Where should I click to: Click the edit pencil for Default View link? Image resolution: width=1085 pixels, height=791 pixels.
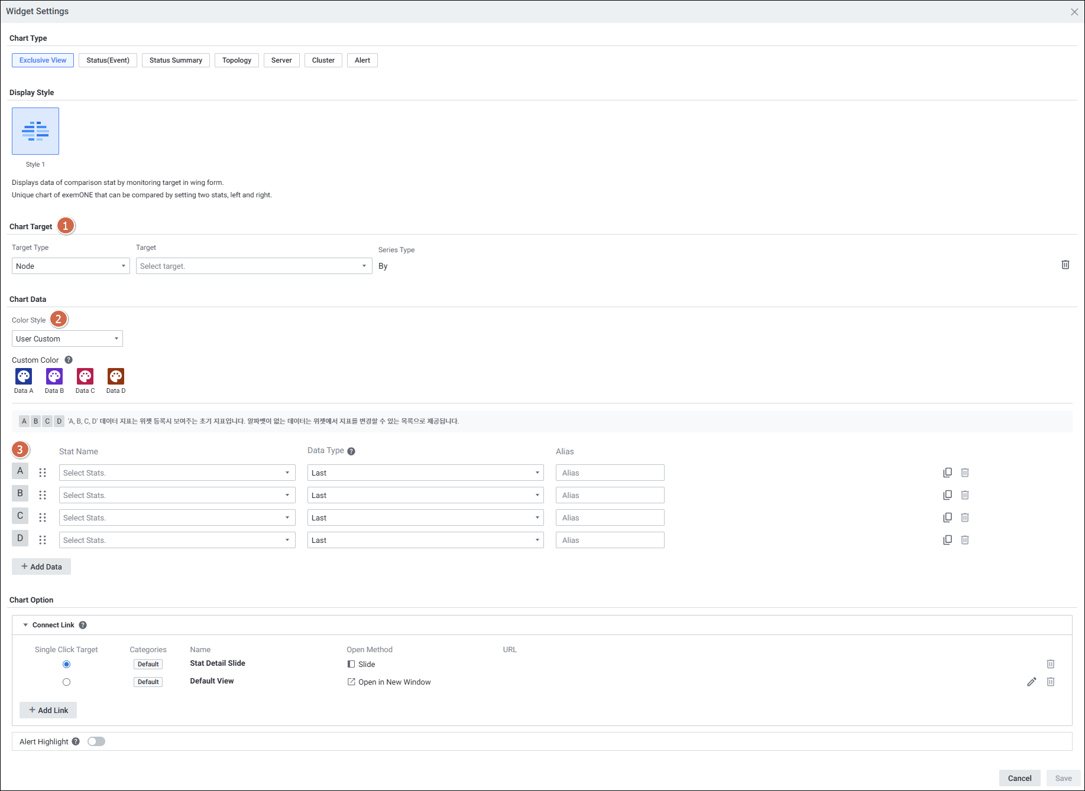tap(1031, 682)
